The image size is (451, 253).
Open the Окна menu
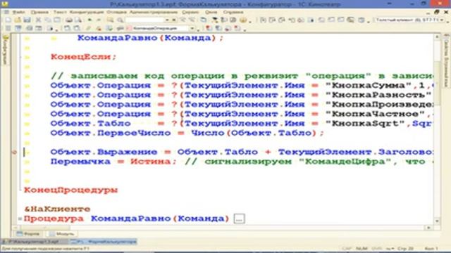(x=211, y=12)
